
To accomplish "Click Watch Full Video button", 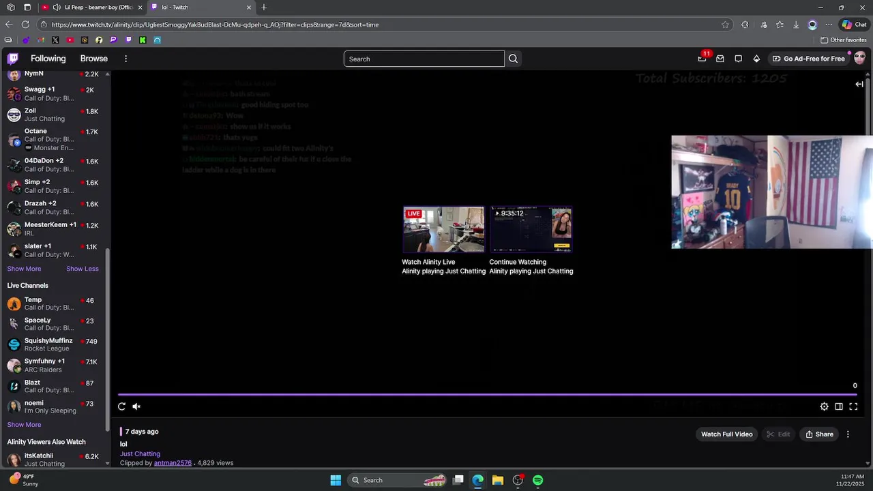I will [x=727, y=434].
